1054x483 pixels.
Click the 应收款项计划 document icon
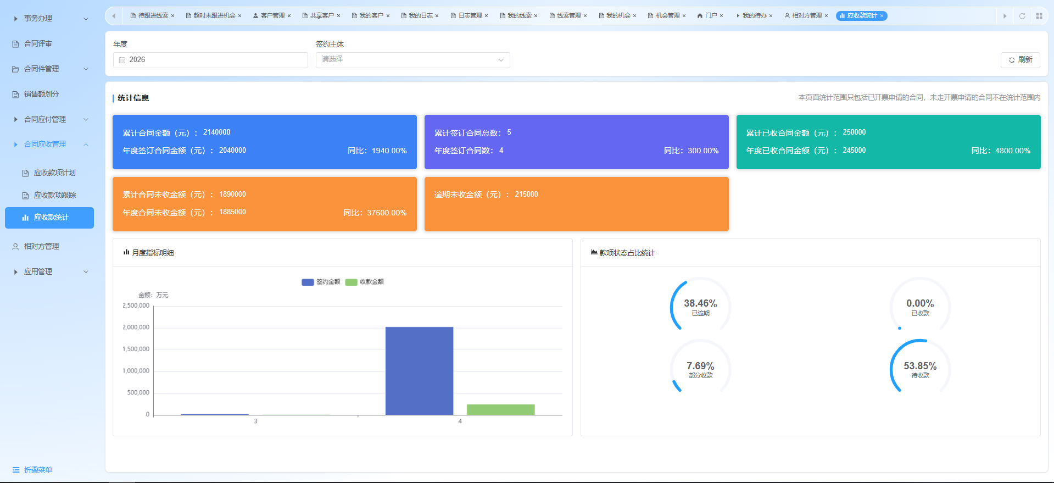pos(25,173)
